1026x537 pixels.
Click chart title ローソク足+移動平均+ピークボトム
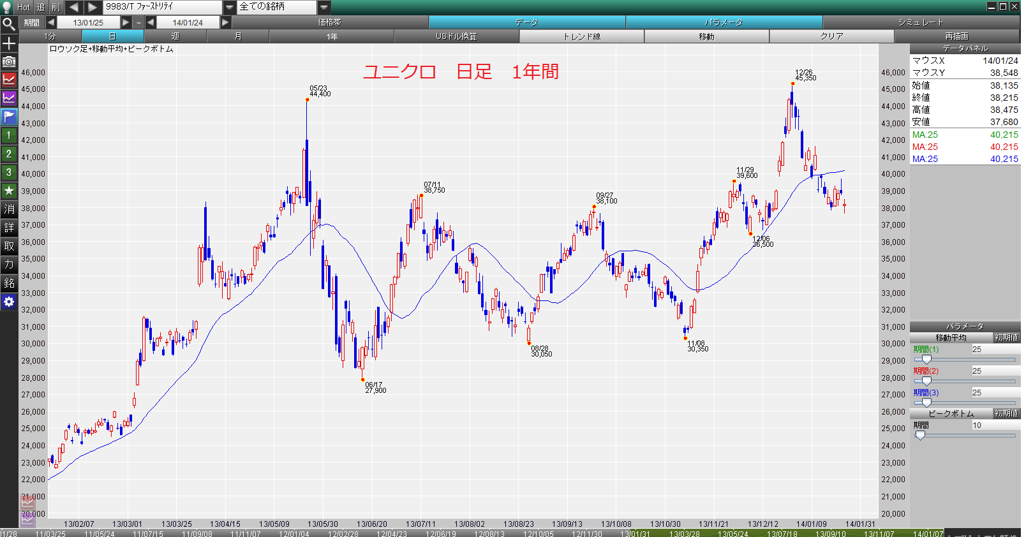click(111, 49)
